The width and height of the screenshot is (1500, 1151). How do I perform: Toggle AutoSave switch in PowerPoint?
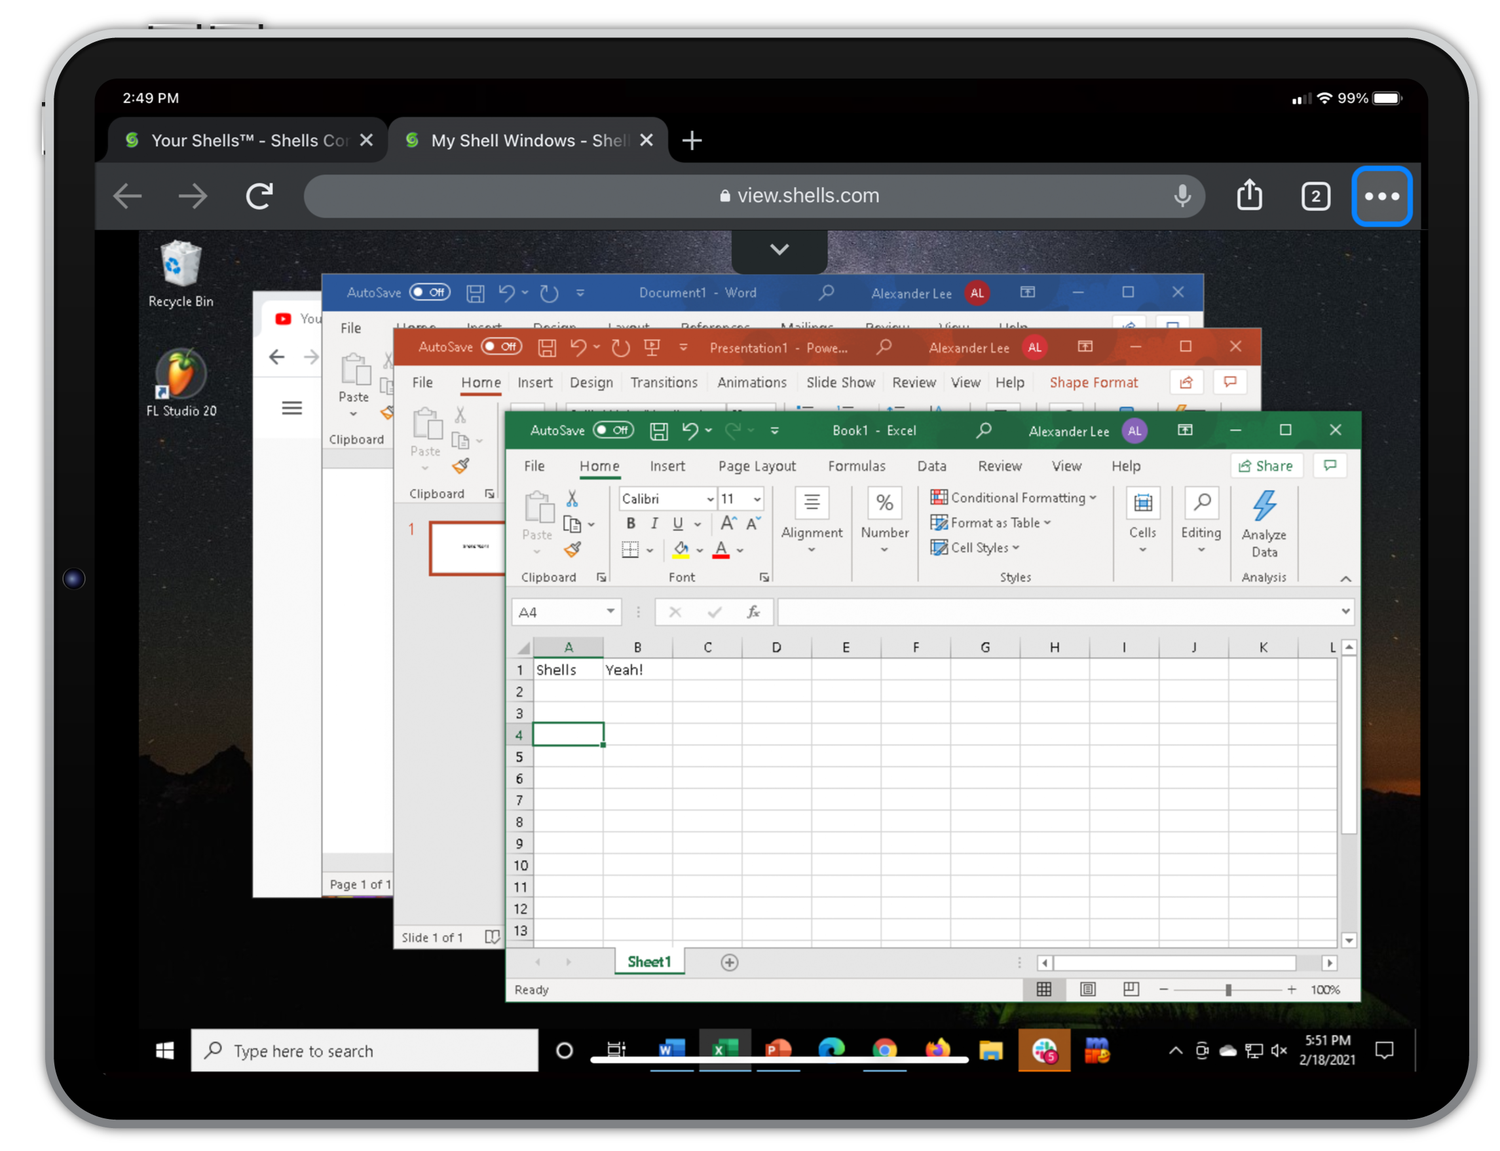pyautogui.click(x=501, y=346)
